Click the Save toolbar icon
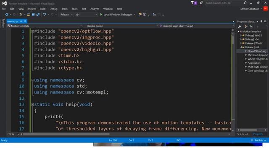The image size is (269, 151). point(33,15)
